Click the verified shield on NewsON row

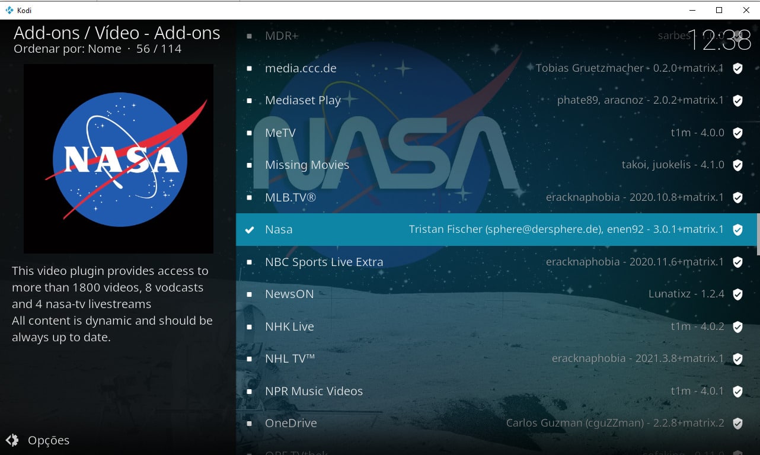(737, 294)
